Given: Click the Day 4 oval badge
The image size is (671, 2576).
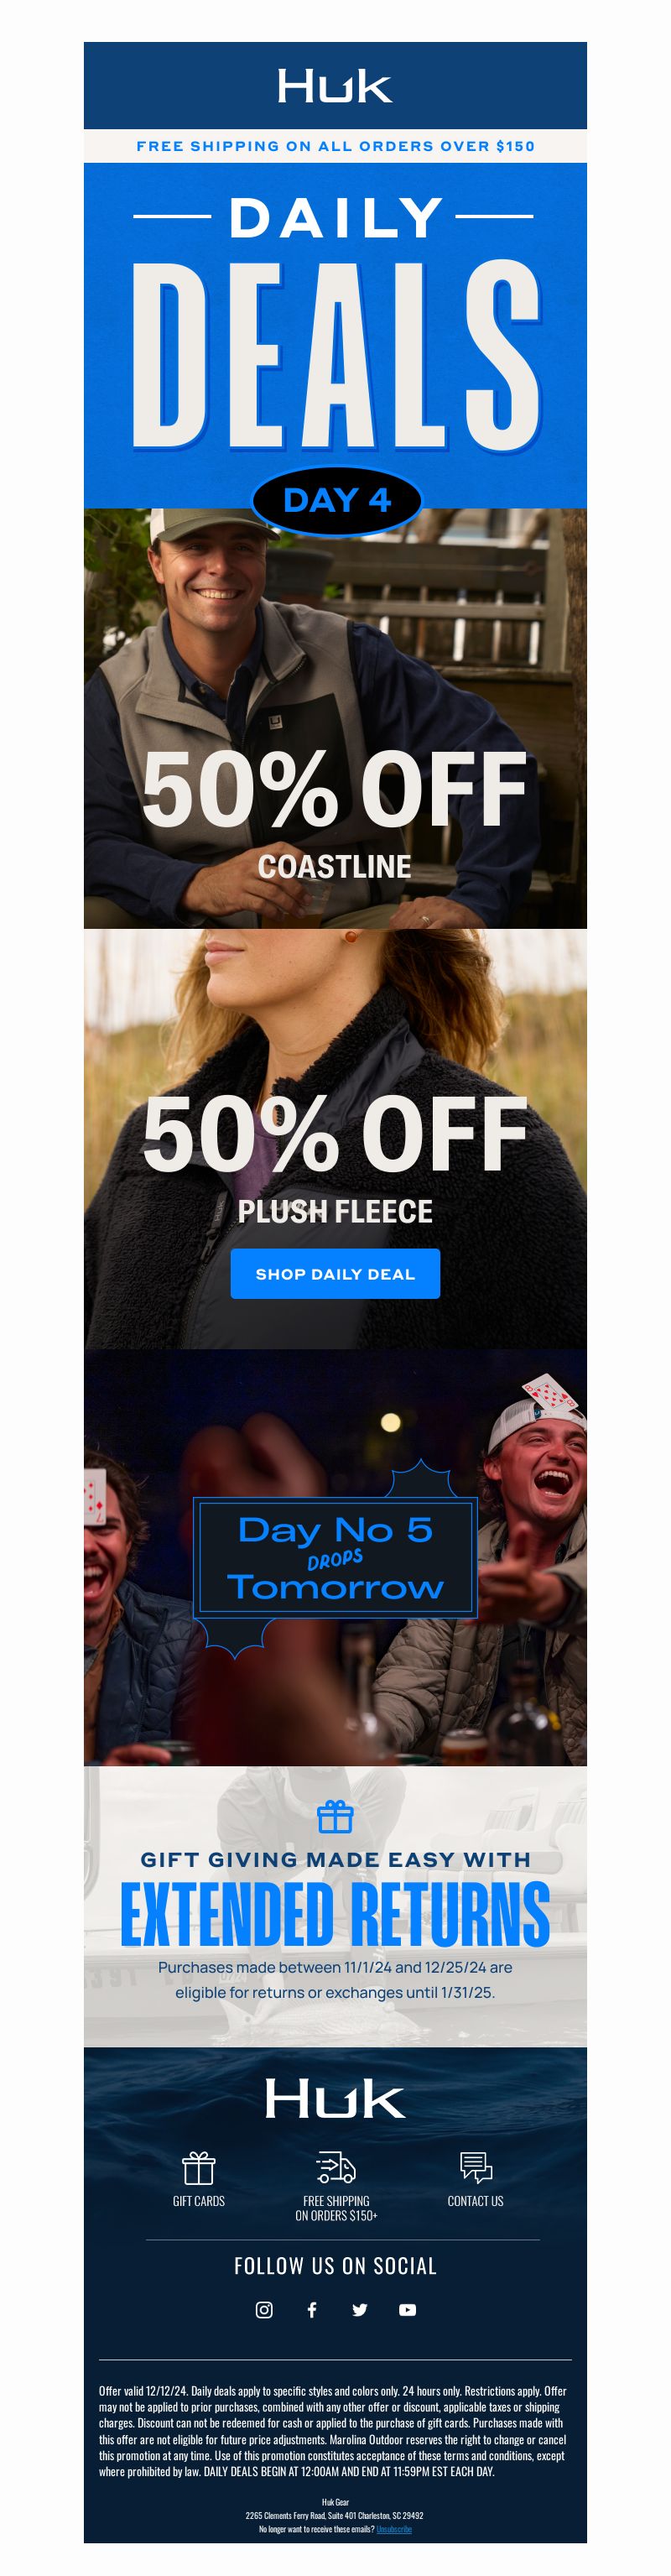Looking at the screenshot, I should point(336,500).
